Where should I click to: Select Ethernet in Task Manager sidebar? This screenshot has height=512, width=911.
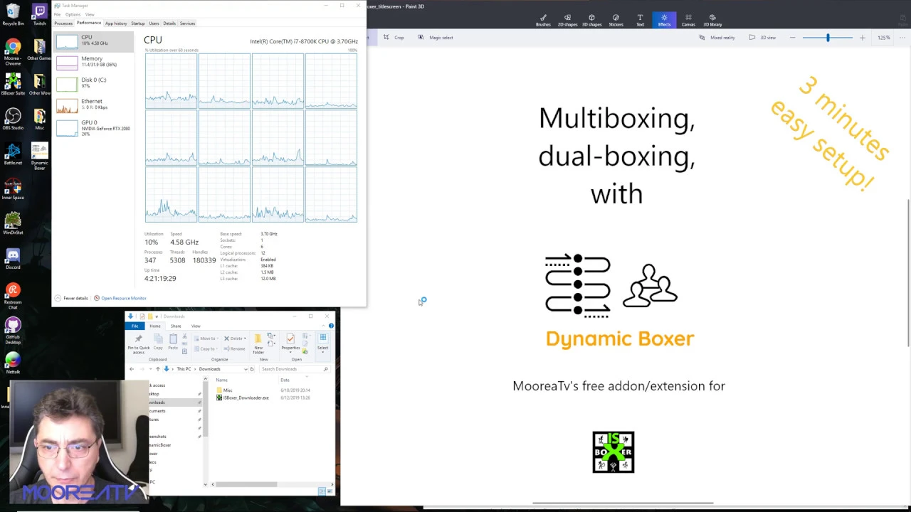click(93, 105)
